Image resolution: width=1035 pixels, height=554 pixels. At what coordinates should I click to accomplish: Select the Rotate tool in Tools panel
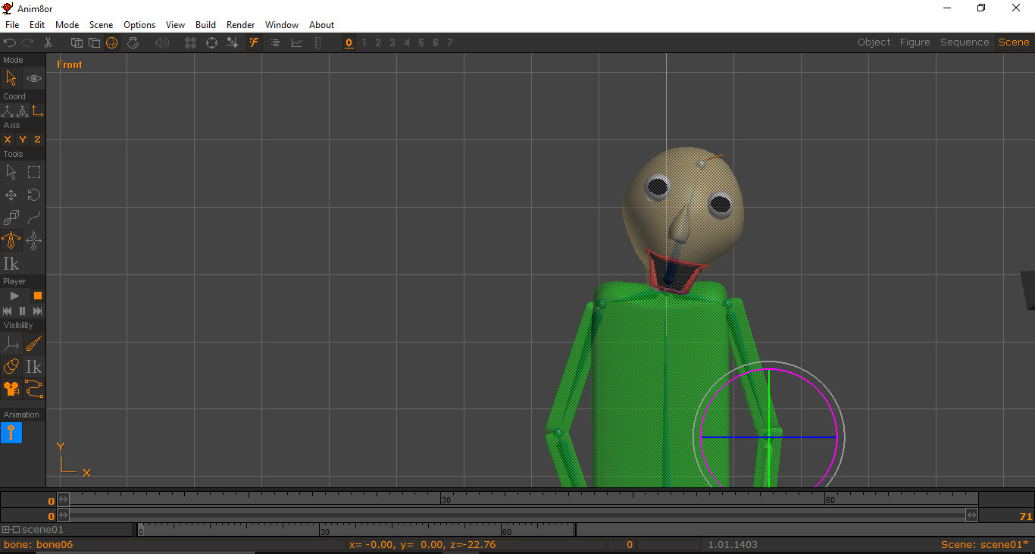click(33, 195)
